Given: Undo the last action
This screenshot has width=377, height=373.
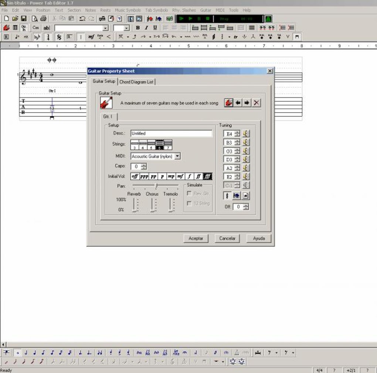Looking at the screenshot, I should pos(82,18).
